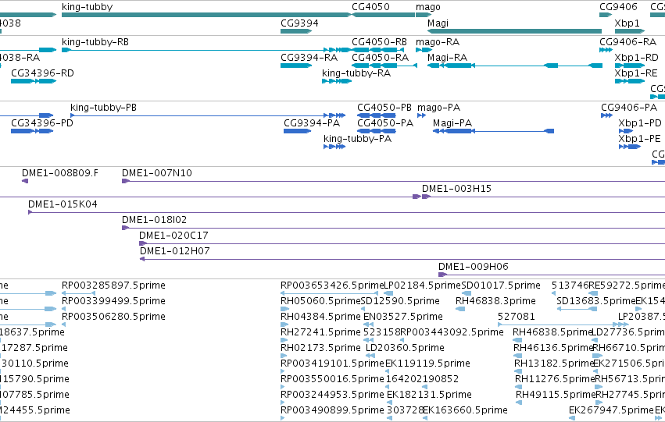
Task: Click the RH05060.5prime EST label
Action: coord(320,301)
